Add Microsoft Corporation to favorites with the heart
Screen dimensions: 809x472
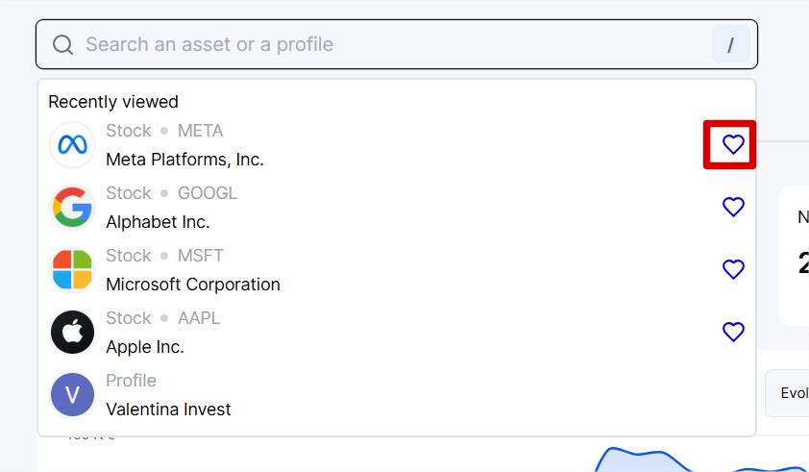click(x=733, y=269)
